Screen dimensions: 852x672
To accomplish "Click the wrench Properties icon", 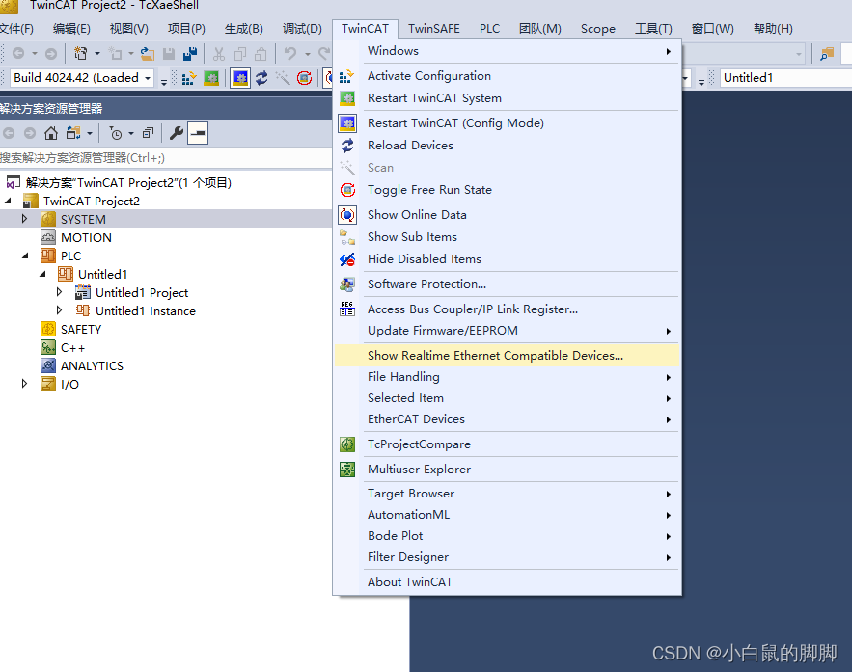I will (x=176, y=133).
